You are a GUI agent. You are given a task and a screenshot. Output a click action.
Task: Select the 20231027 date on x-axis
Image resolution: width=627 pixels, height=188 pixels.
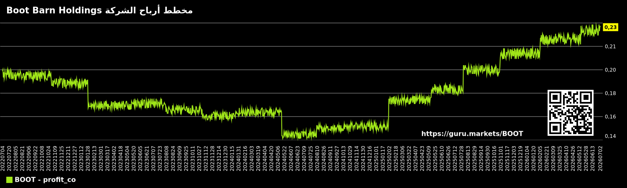[x=200, y=158]
